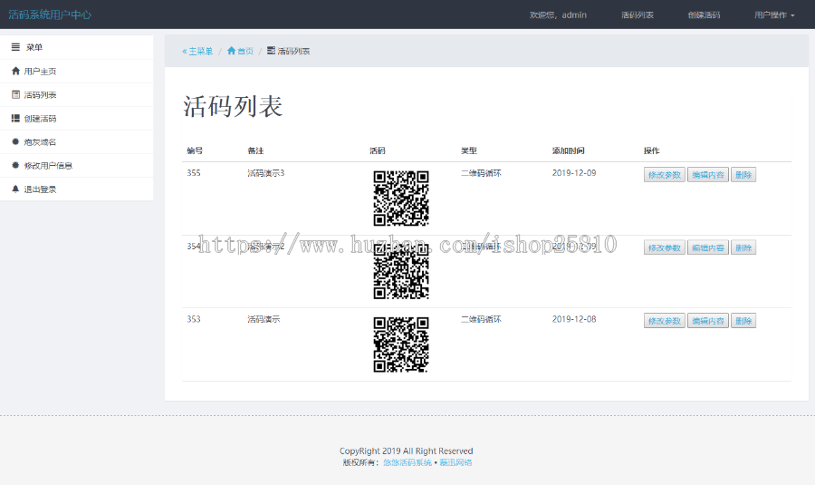Click the date 2019-12-08
This screenshot has width=815, height=485.
tap(574, 319)
